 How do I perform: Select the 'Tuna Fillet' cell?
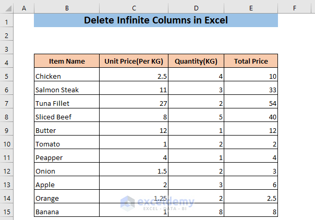pos(67,103)
